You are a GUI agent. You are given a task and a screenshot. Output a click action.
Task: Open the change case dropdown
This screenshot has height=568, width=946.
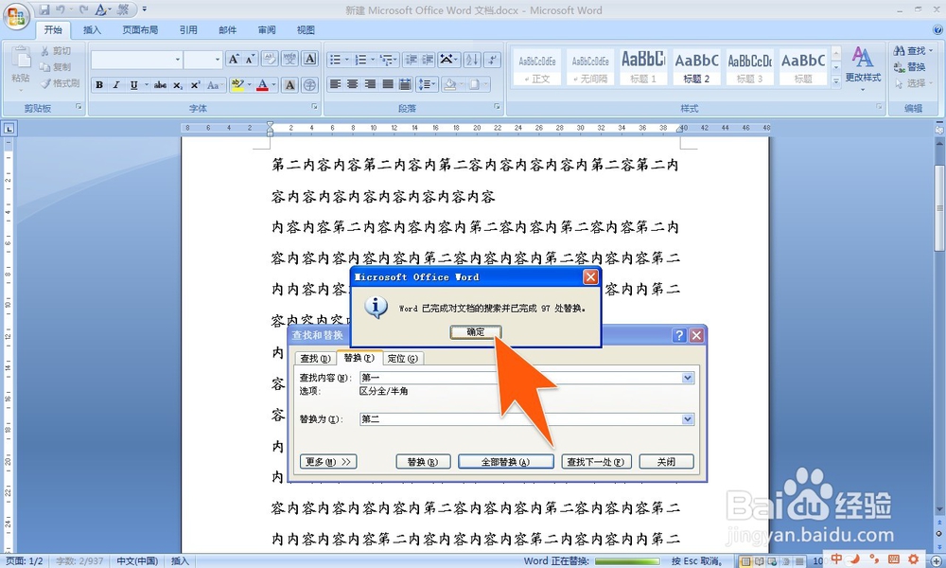click(x=215, y=85)
